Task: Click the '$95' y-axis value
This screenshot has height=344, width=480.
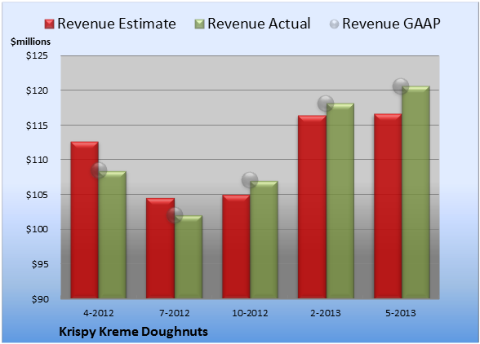Action: tap(40, 264)
